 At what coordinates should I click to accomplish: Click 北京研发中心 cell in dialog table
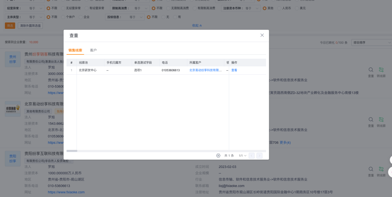pos(88,70)
